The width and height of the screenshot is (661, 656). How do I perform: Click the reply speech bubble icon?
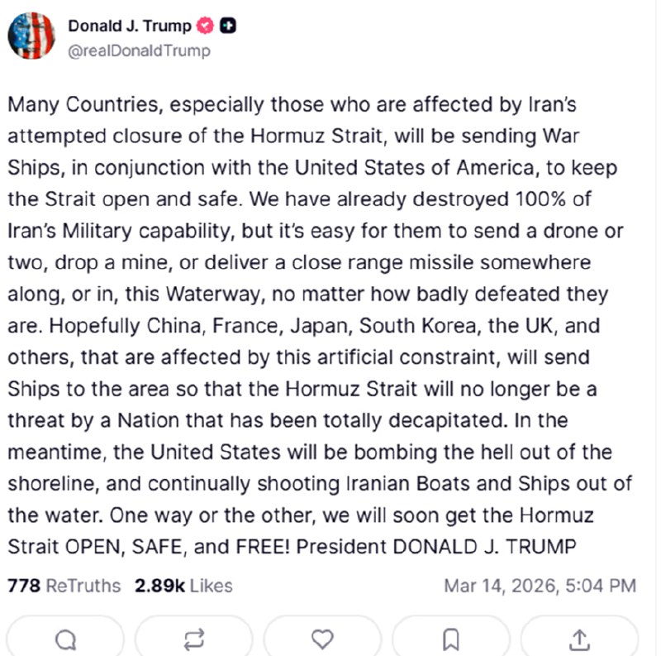click(x=65, y=639)
